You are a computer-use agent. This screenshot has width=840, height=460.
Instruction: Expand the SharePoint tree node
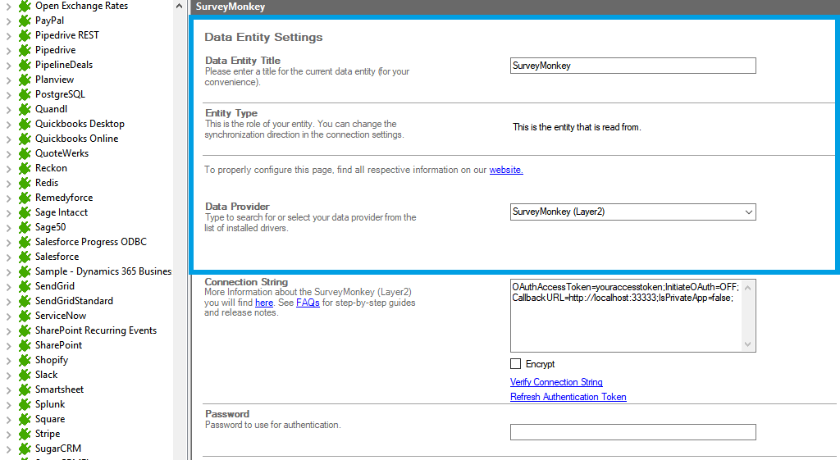point(8,346)
